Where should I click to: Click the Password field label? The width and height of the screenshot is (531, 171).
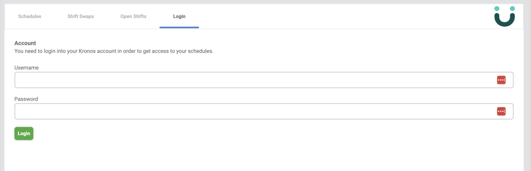[26, 99]
